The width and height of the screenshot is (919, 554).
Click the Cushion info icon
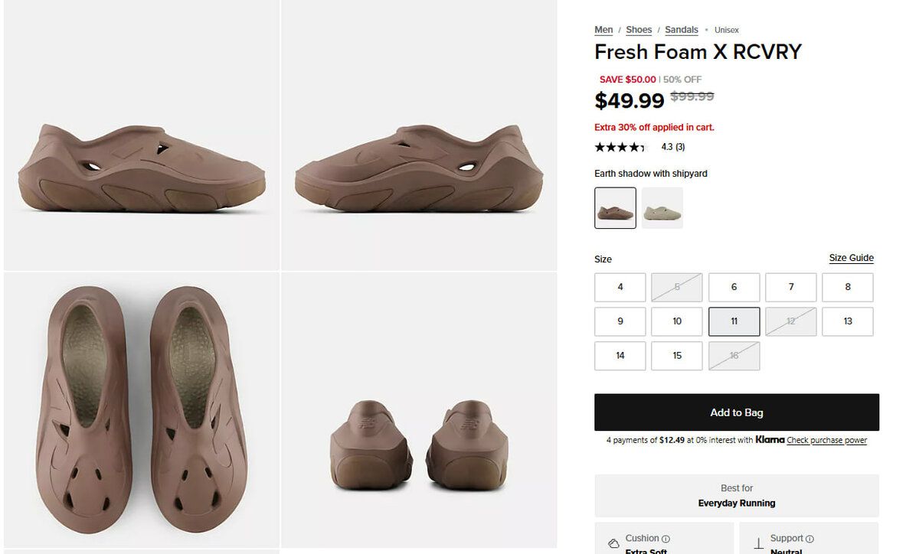tap(666, 539)
